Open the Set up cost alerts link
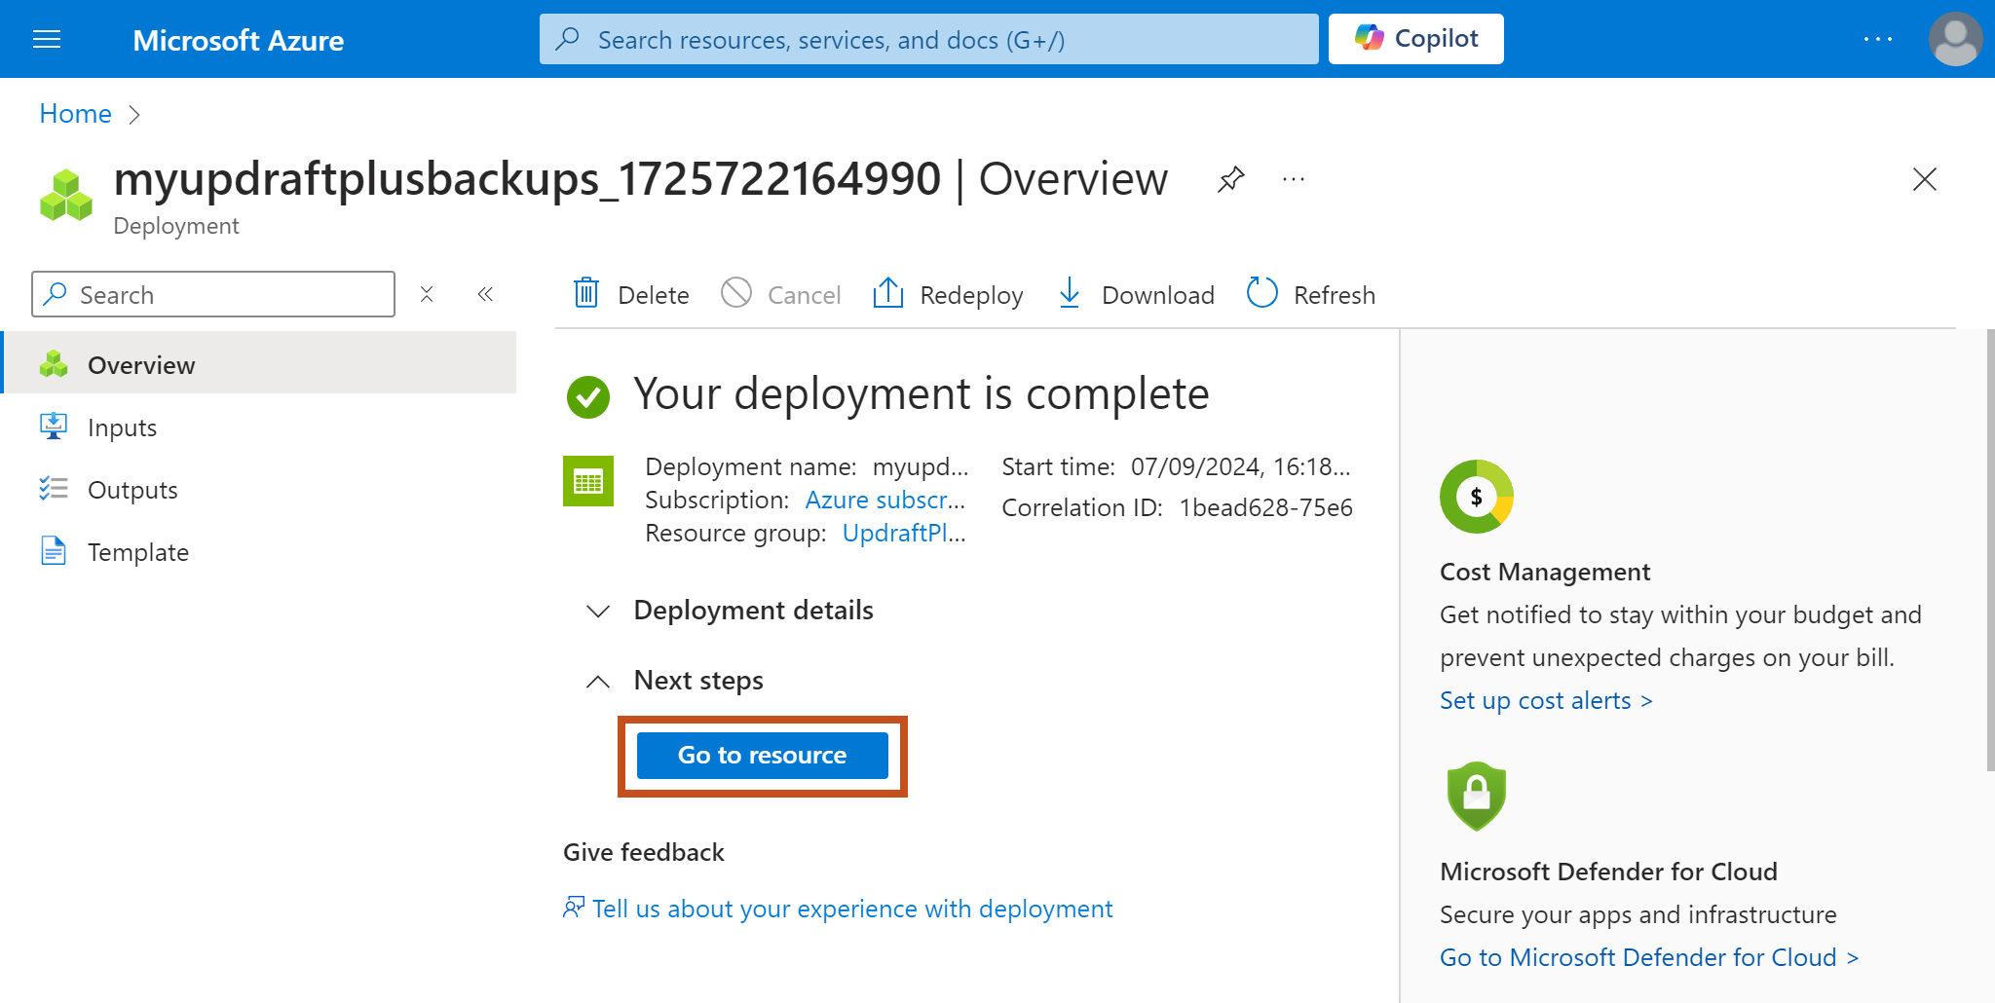1995x1003 pixels. pos(1545,700)
